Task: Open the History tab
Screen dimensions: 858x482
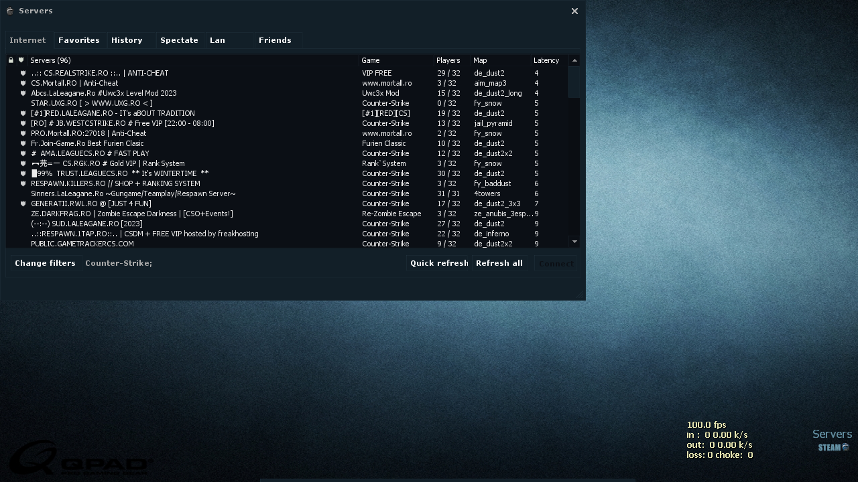Action: click(127, 40)
